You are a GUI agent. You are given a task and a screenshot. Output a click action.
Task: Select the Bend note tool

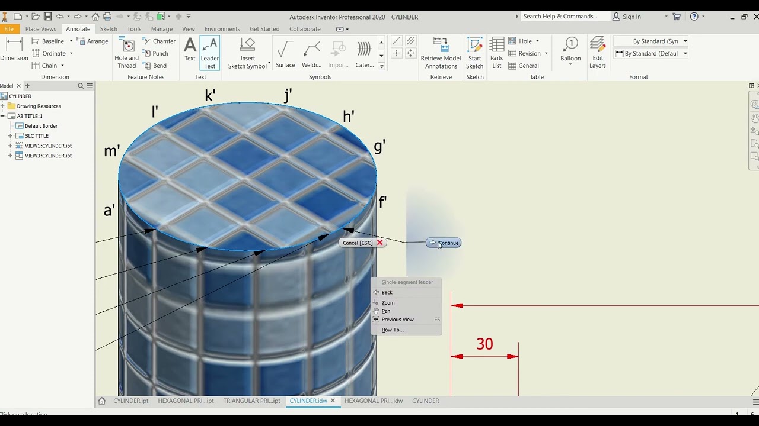(155, 66)
